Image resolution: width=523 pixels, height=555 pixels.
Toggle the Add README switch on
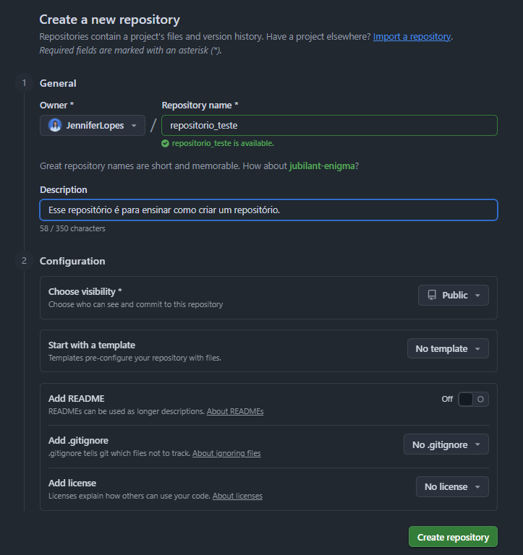(473, 399)
